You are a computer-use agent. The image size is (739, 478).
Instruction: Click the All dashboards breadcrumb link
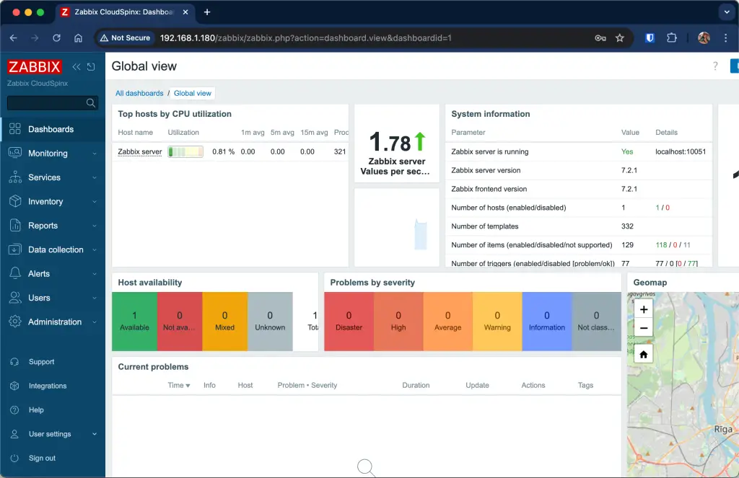pyautogui.click(x=139, y=93)
